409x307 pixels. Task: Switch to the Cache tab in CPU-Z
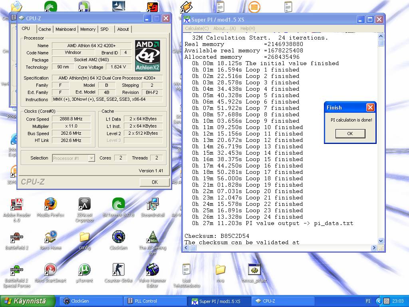[x=45, y=29]
